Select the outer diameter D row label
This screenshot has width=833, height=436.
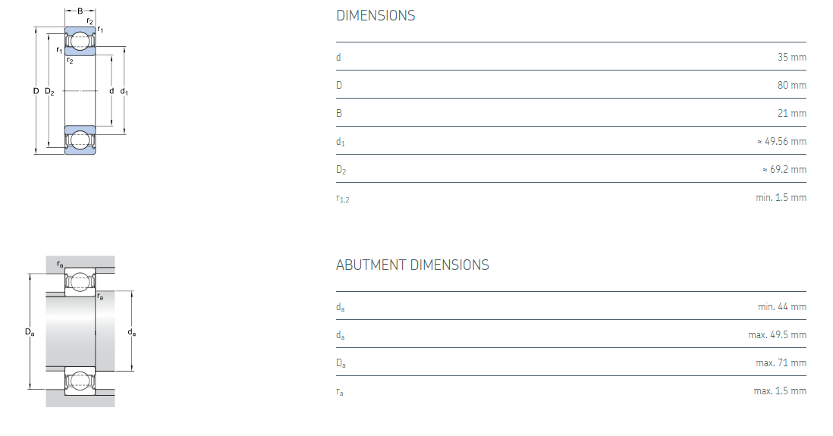(x=339, y=85)
